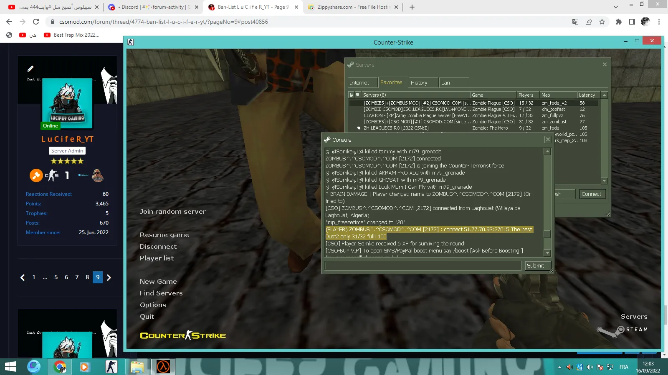668x375 pixels.
Task: Sort servers by the Map column
Action: click(x=559, y=95)
